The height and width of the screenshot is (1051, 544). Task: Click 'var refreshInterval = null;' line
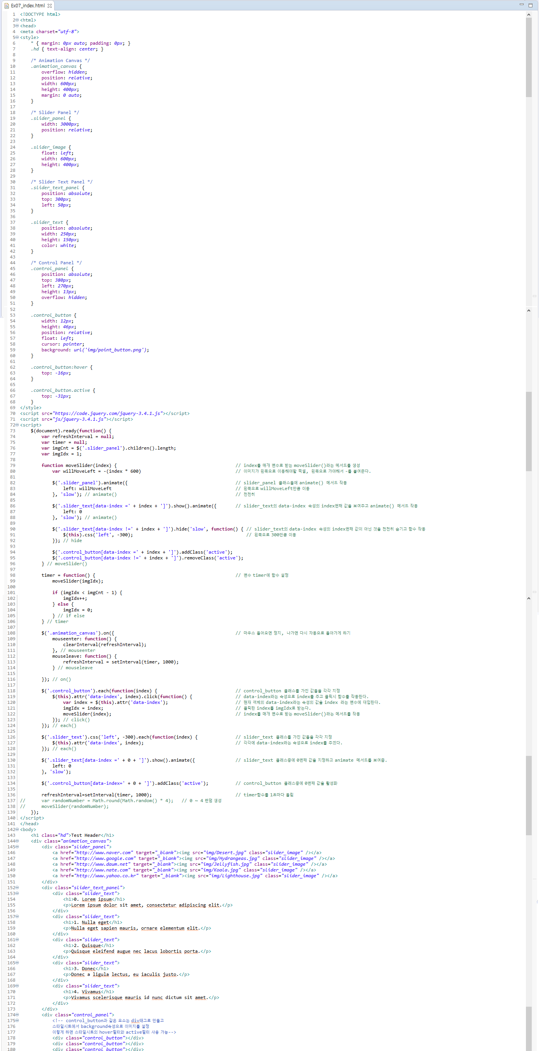(78, 437)
